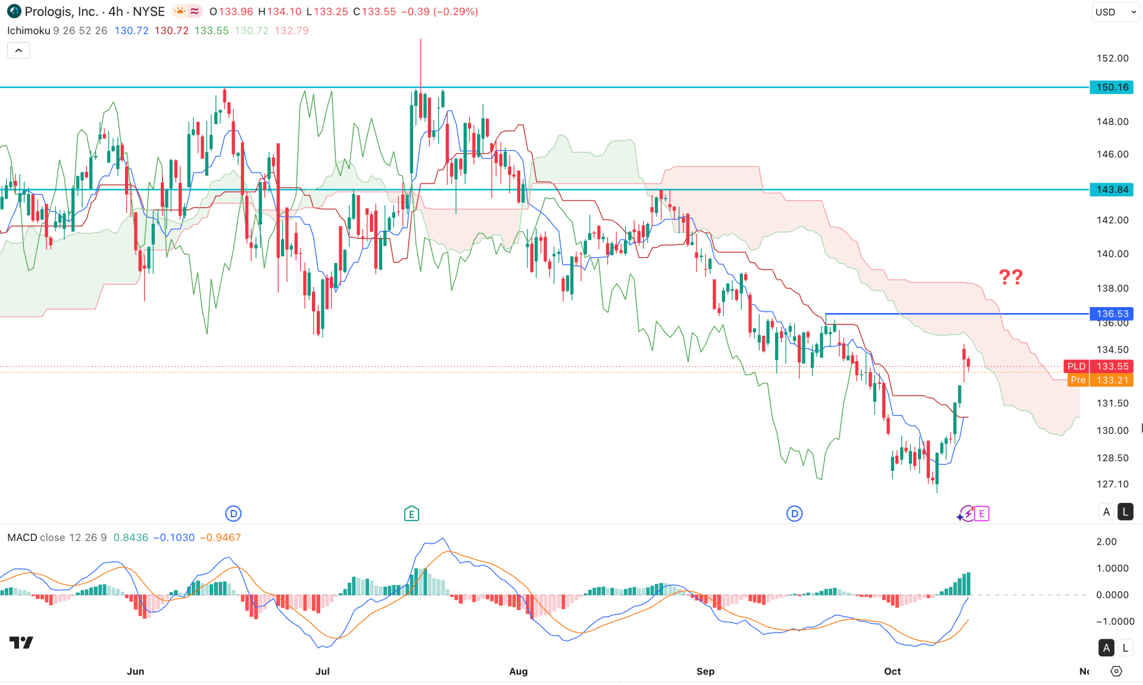The width and height of the screenshot is (1143, 685).
Task: Select the Ichimoku indicator legend
Action: pos(29,30)
